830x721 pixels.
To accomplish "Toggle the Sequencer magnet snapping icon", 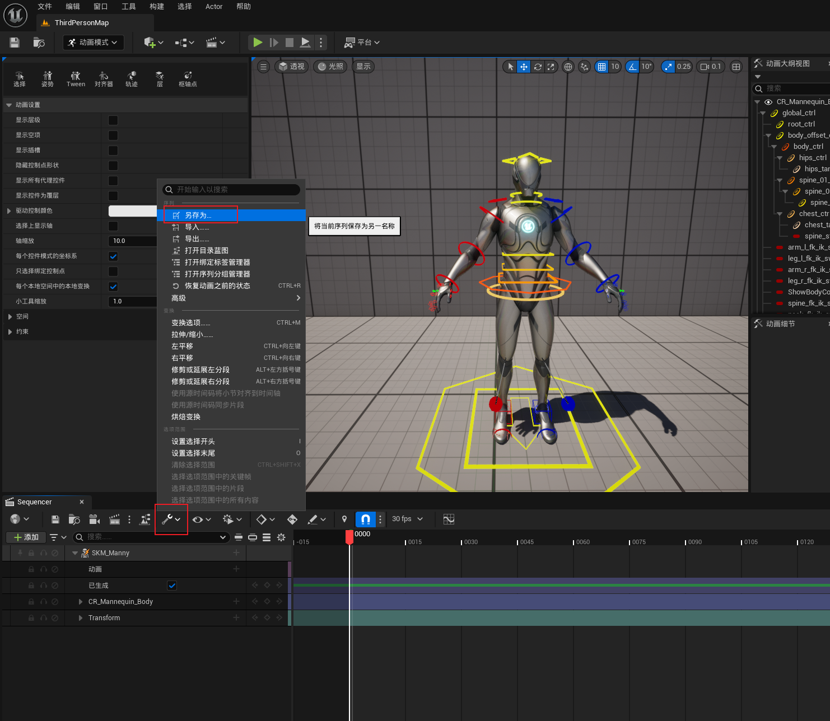I will pos(365,519).
